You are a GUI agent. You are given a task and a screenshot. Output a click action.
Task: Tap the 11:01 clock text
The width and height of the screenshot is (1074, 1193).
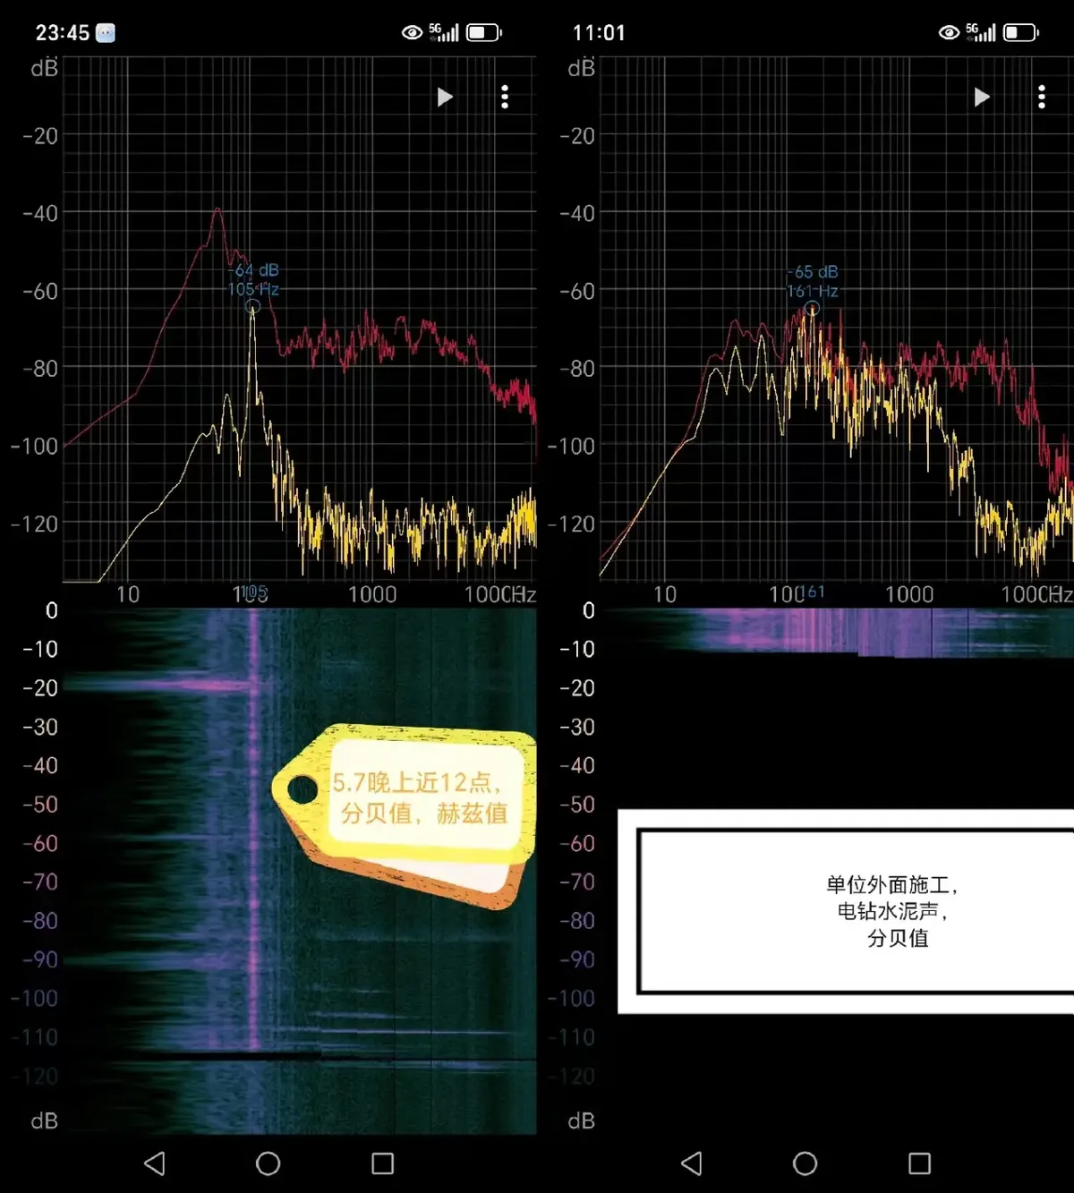[x=599, y=33]
